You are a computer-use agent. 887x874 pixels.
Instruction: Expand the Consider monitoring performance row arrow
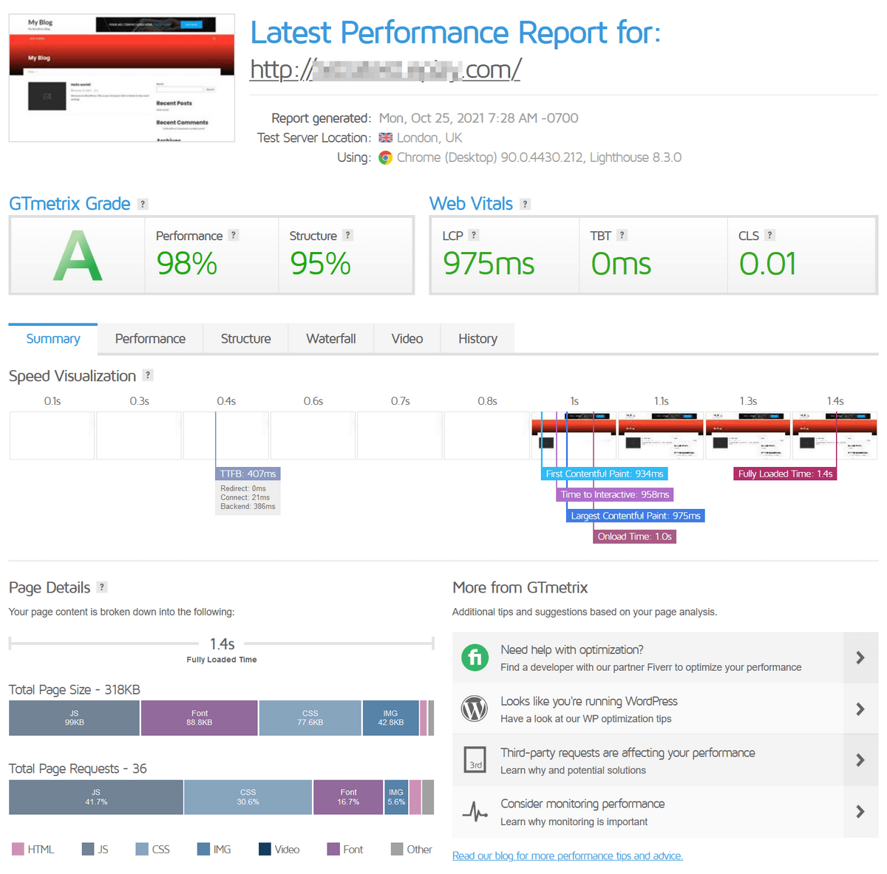click(x=860, y=812)
